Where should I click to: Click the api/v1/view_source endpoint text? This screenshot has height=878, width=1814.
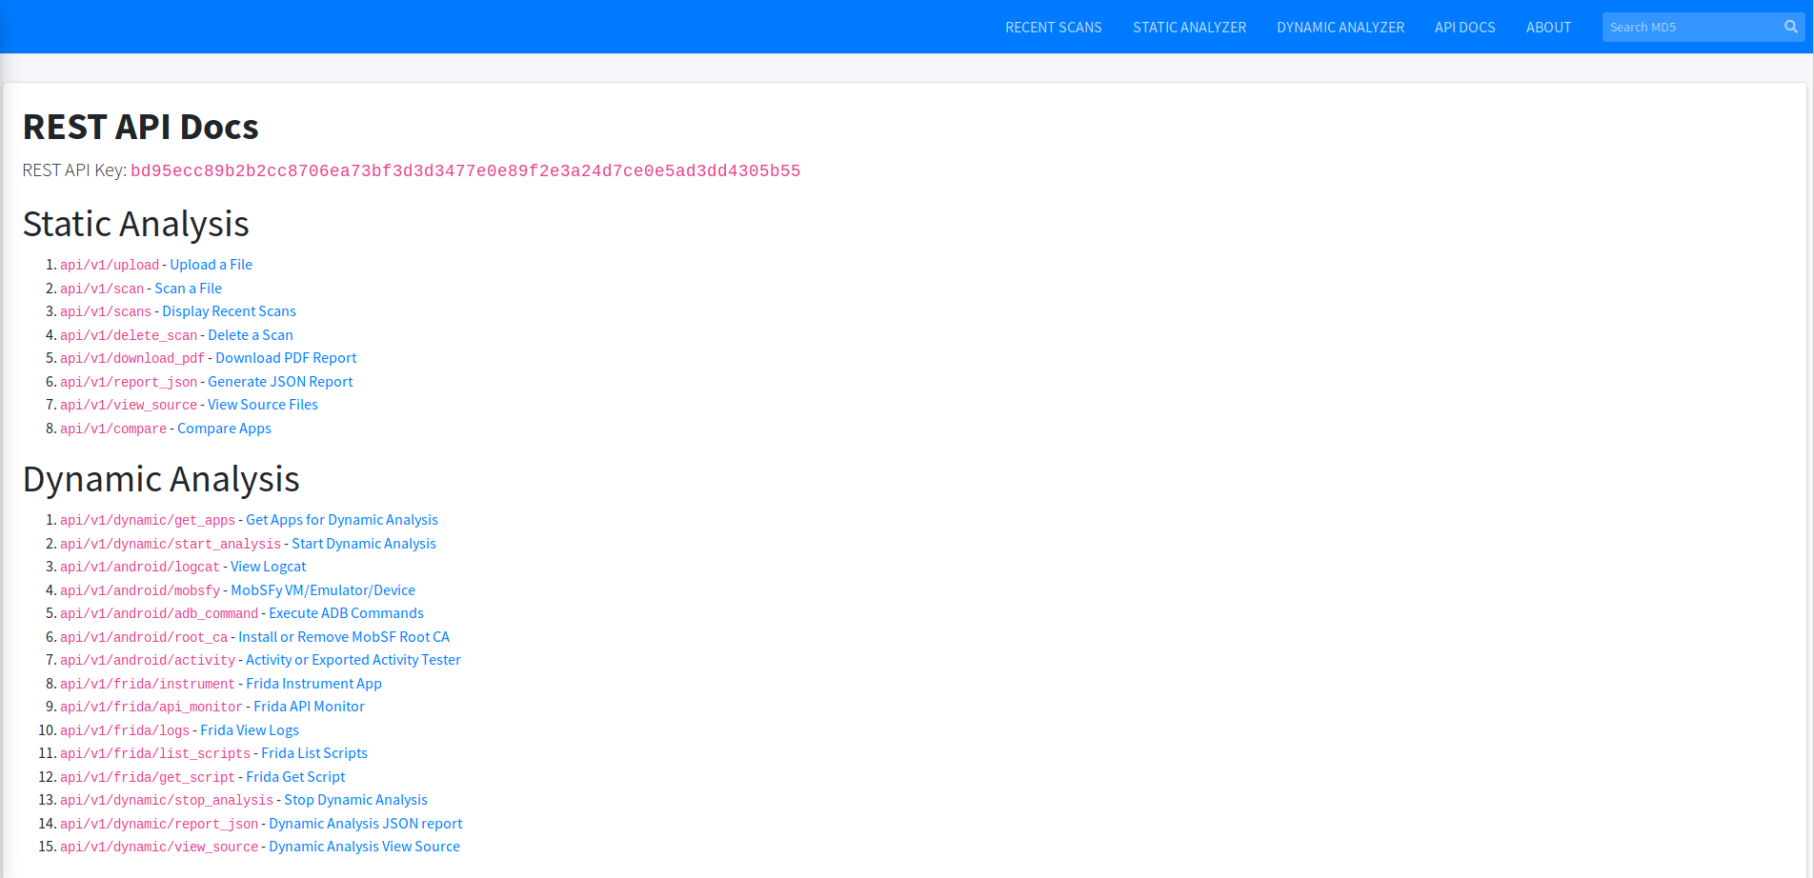[129, 405]
